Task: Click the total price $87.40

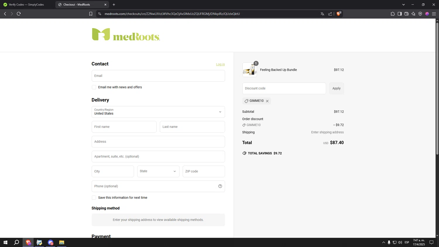Action: 337,143
